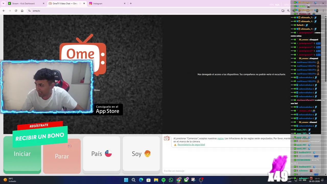Click the OmeTV avatar in chat message
Image resolution: width=327 pixels, height=184 pixels.
(x=167, y=138)
